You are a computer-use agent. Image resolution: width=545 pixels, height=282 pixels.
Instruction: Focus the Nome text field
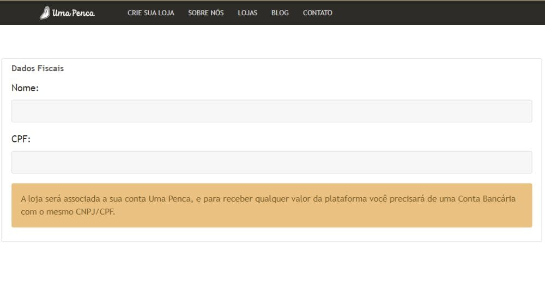(271, 111)
